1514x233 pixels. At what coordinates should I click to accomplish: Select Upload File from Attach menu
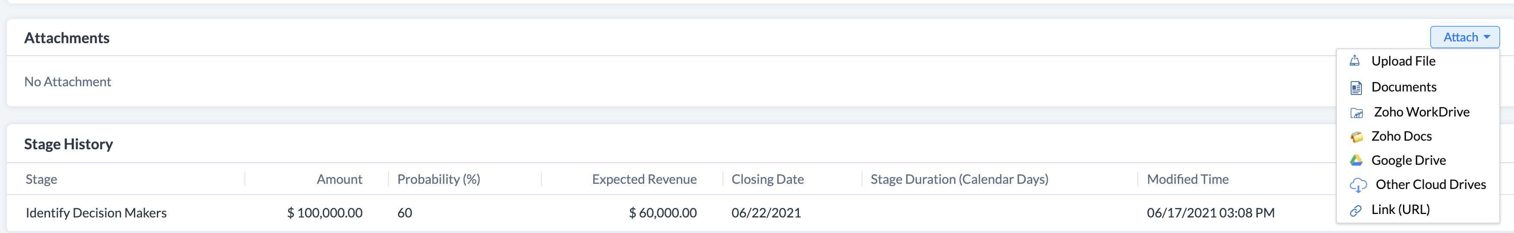tap(1418, 61)
